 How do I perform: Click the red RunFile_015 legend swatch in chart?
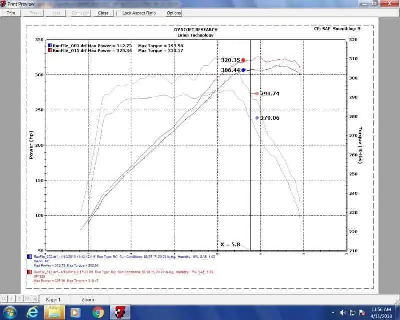click(50, 50)
